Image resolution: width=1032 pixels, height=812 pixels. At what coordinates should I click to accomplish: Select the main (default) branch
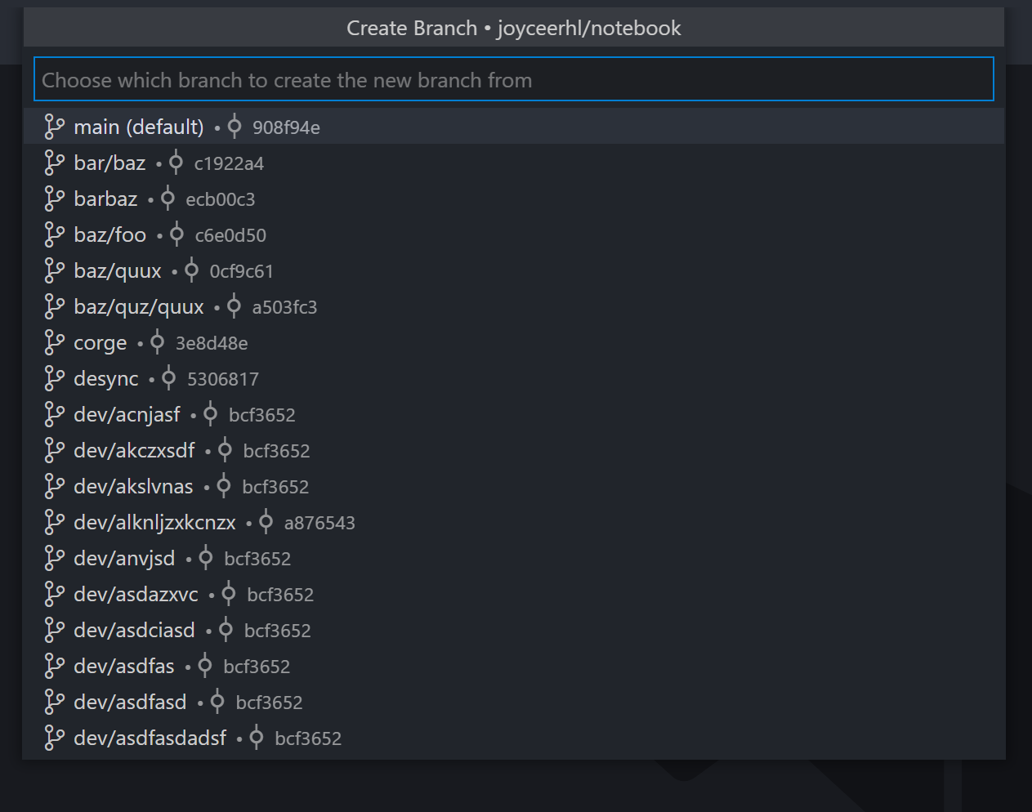[139, 127]
